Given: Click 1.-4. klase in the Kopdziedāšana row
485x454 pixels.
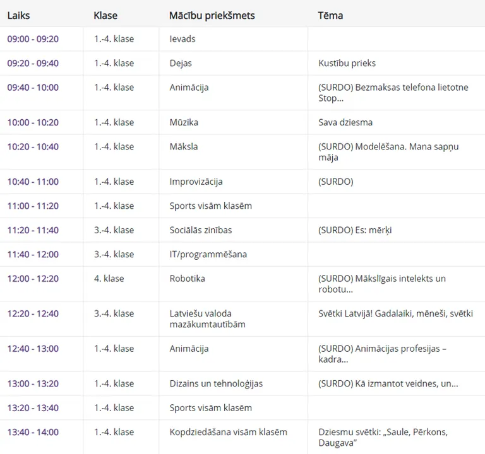Looking at the screenshot, I should 114,432.
